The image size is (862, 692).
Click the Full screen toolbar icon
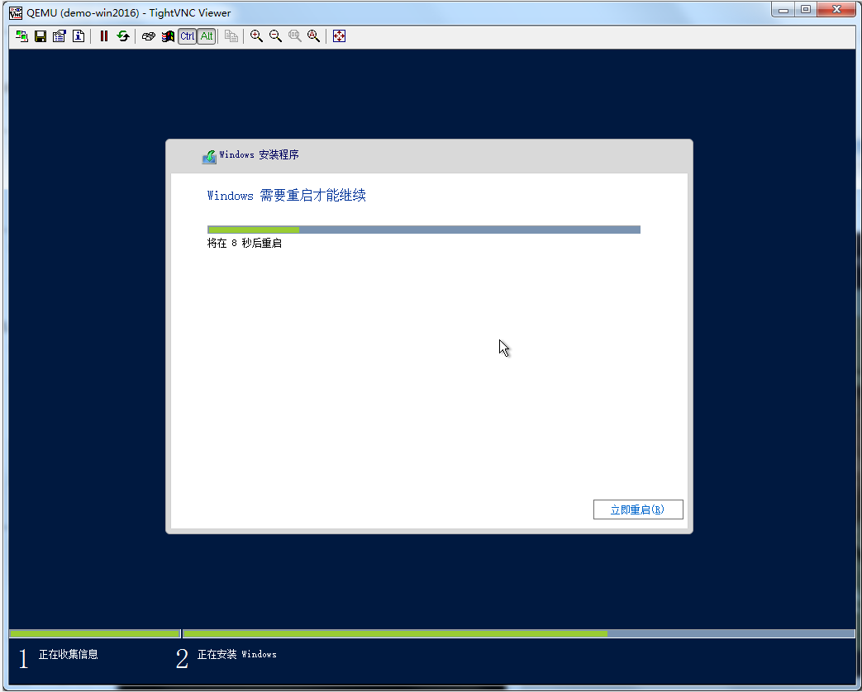[339, 36]
